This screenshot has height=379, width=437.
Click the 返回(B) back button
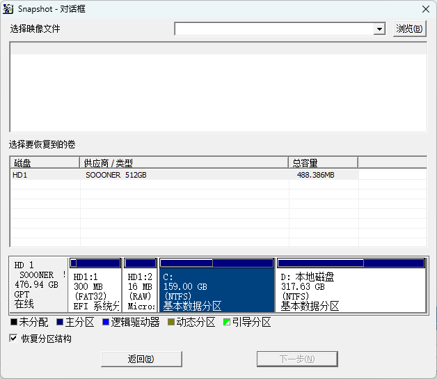[141, 359]
